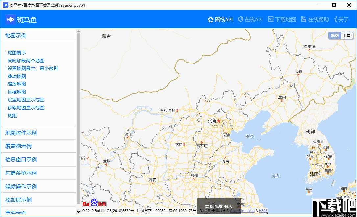Click the Baidu 地图 logo on the map
This screenshot has width=357, height=217.
tap(94, 204)
